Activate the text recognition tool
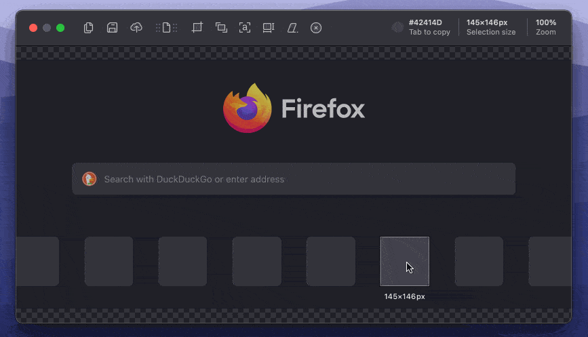588x337 pixels. 245,28
